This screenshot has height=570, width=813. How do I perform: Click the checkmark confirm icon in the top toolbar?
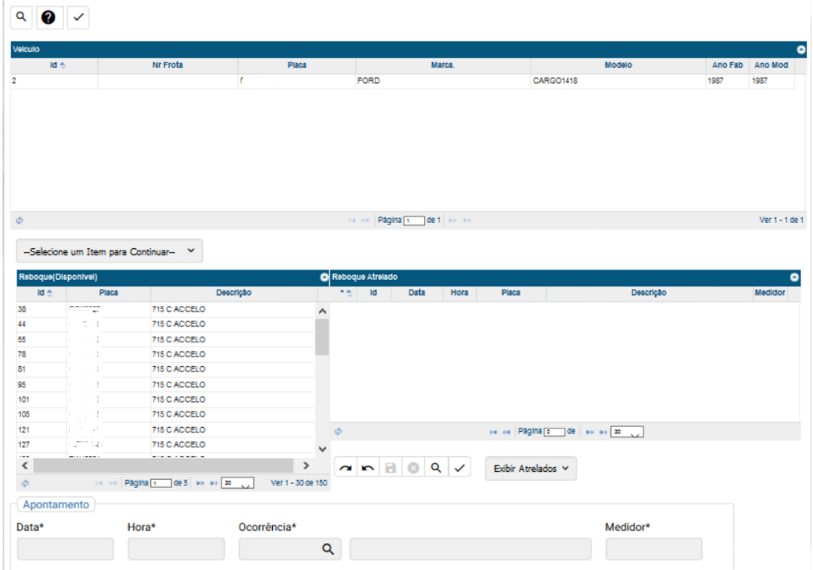pyautogui.click(x=78, y=17)
